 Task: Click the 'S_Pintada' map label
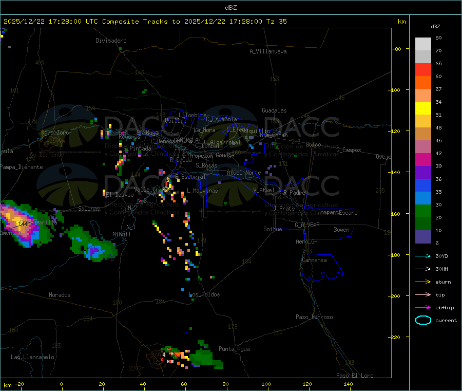pos(137,148)
